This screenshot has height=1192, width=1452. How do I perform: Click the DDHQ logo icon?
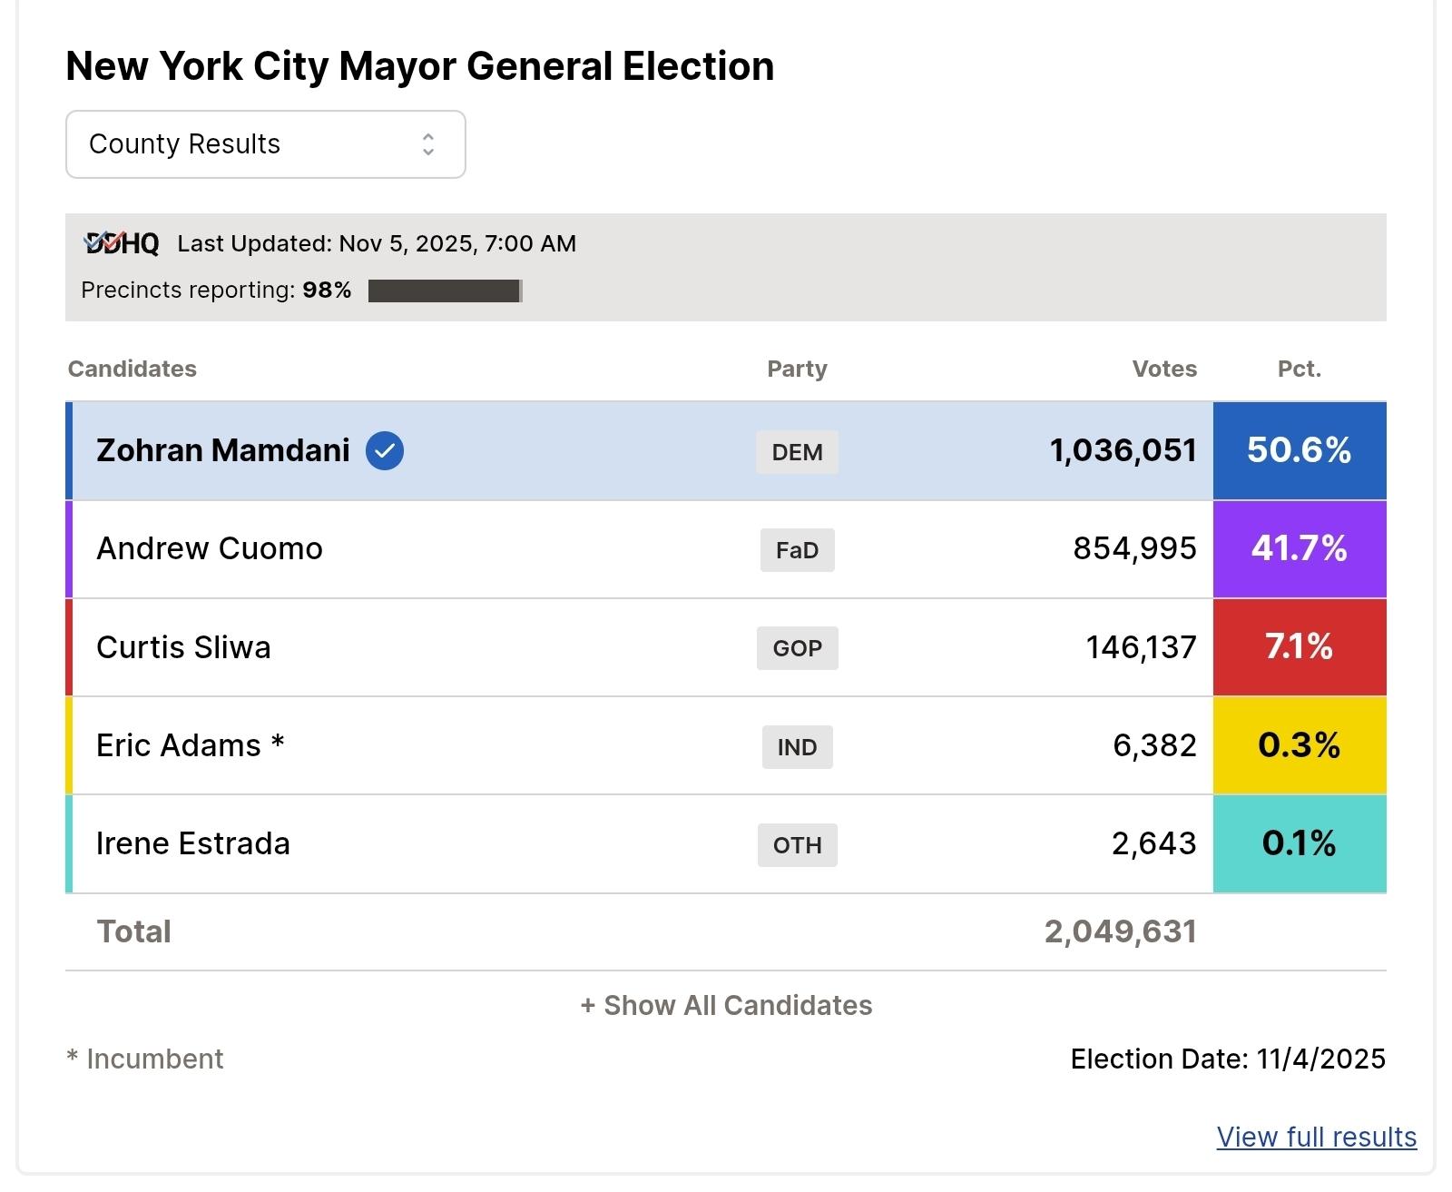click(x=122, y=243)
